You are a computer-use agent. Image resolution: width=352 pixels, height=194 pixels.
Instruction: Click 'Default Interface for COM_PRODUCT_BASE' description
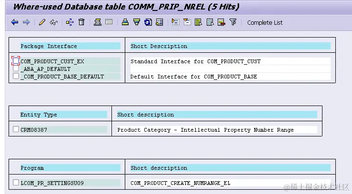193,77
